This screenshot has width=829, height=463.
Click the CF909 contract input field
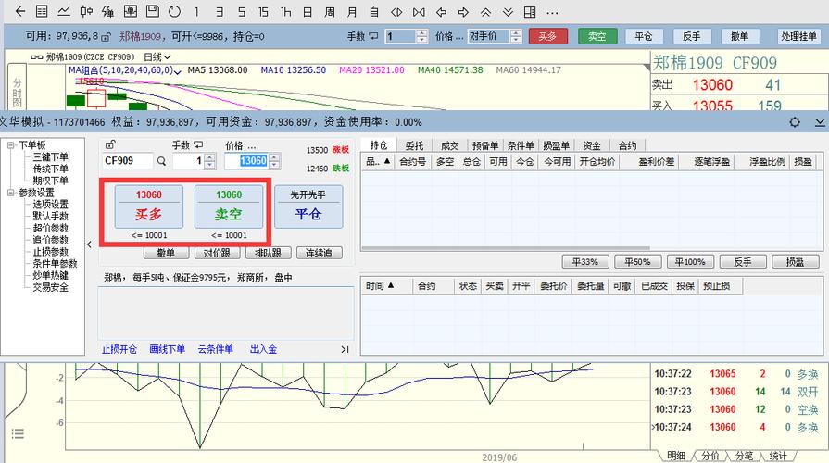tap(128, 161)
